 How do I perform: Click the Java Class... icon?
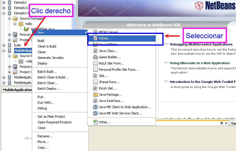click(x=95, y=51)
